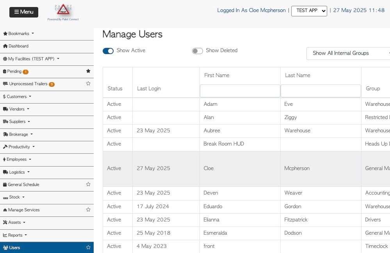
Task: Click the Bookmarks star icon
Action: (x=5, y=33)
